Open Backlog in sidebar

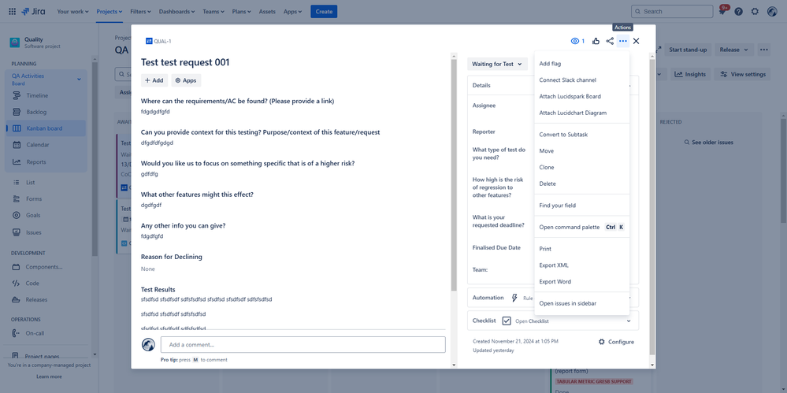pyautogui.click(x=46, y=112)
